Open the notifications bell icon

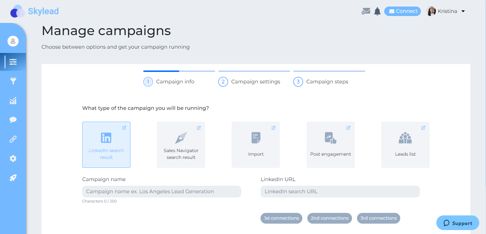tap(377, 11)
